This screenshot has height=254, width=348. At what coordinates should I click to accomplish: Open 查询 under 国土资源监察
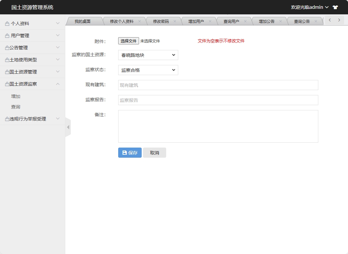16,107
